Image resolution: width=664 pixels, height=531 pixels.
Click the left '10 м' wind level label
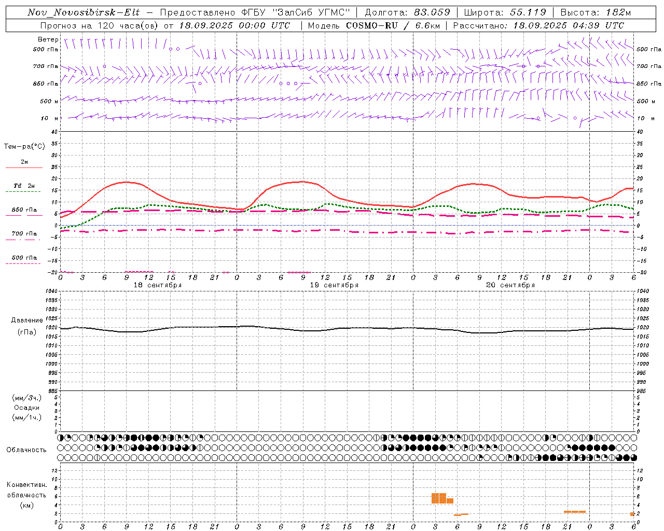[x=50, y=118]
